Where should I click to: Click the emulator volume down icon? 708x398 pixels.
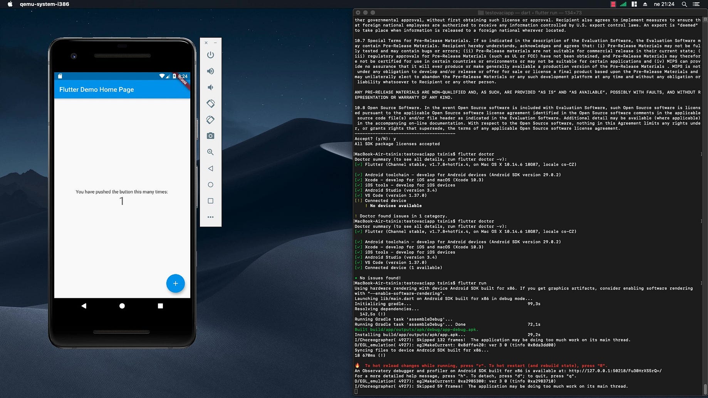(x=210, y=87)
